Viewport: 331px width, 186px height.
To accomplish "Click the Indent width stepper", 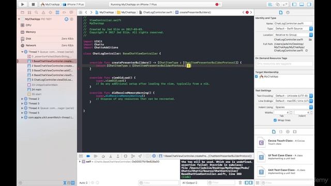I will 311,113.
